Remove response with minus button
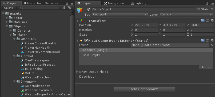Viewport: 215px width, 97px height. [209, 67]
